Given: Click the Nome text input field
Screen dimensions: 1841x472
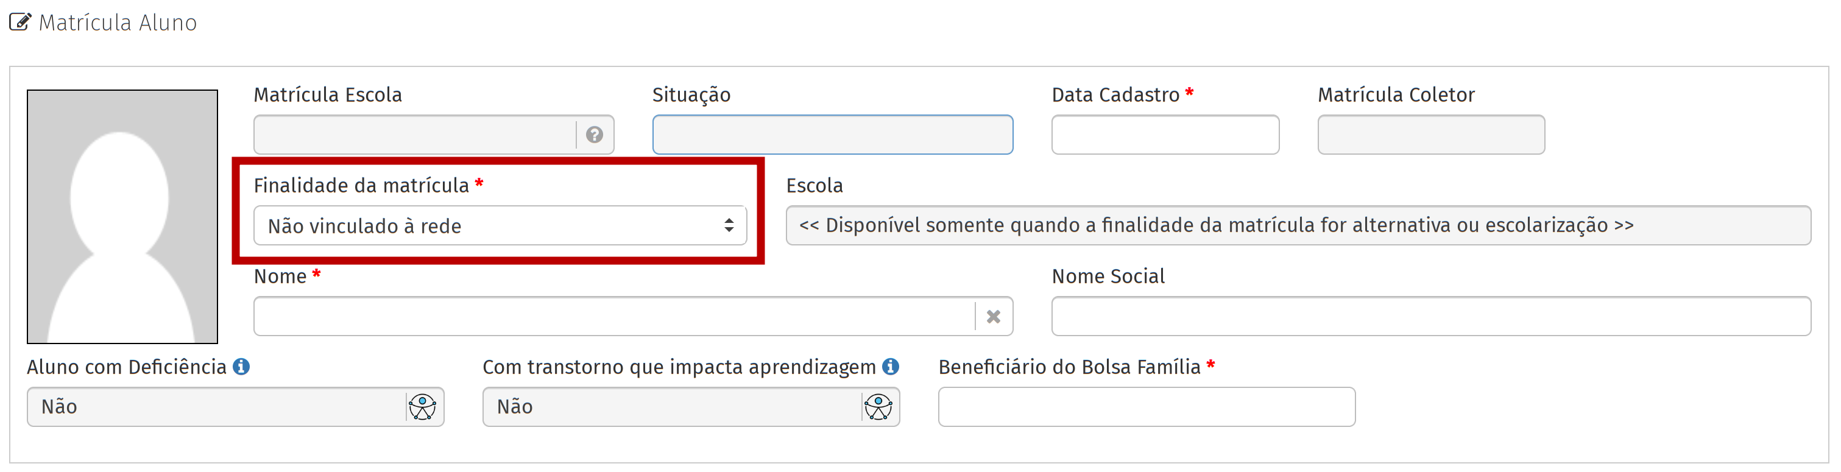Looking at the screenshot, I should [613, 316].
